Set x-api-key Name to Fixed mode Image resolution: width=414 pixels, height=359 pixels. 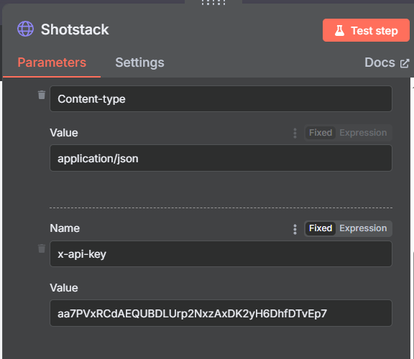(x=321, y=228)
